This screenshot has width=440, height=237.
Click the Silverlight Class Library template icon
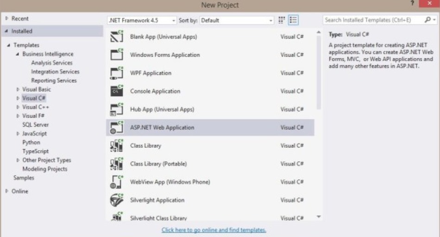pos(117,217)
